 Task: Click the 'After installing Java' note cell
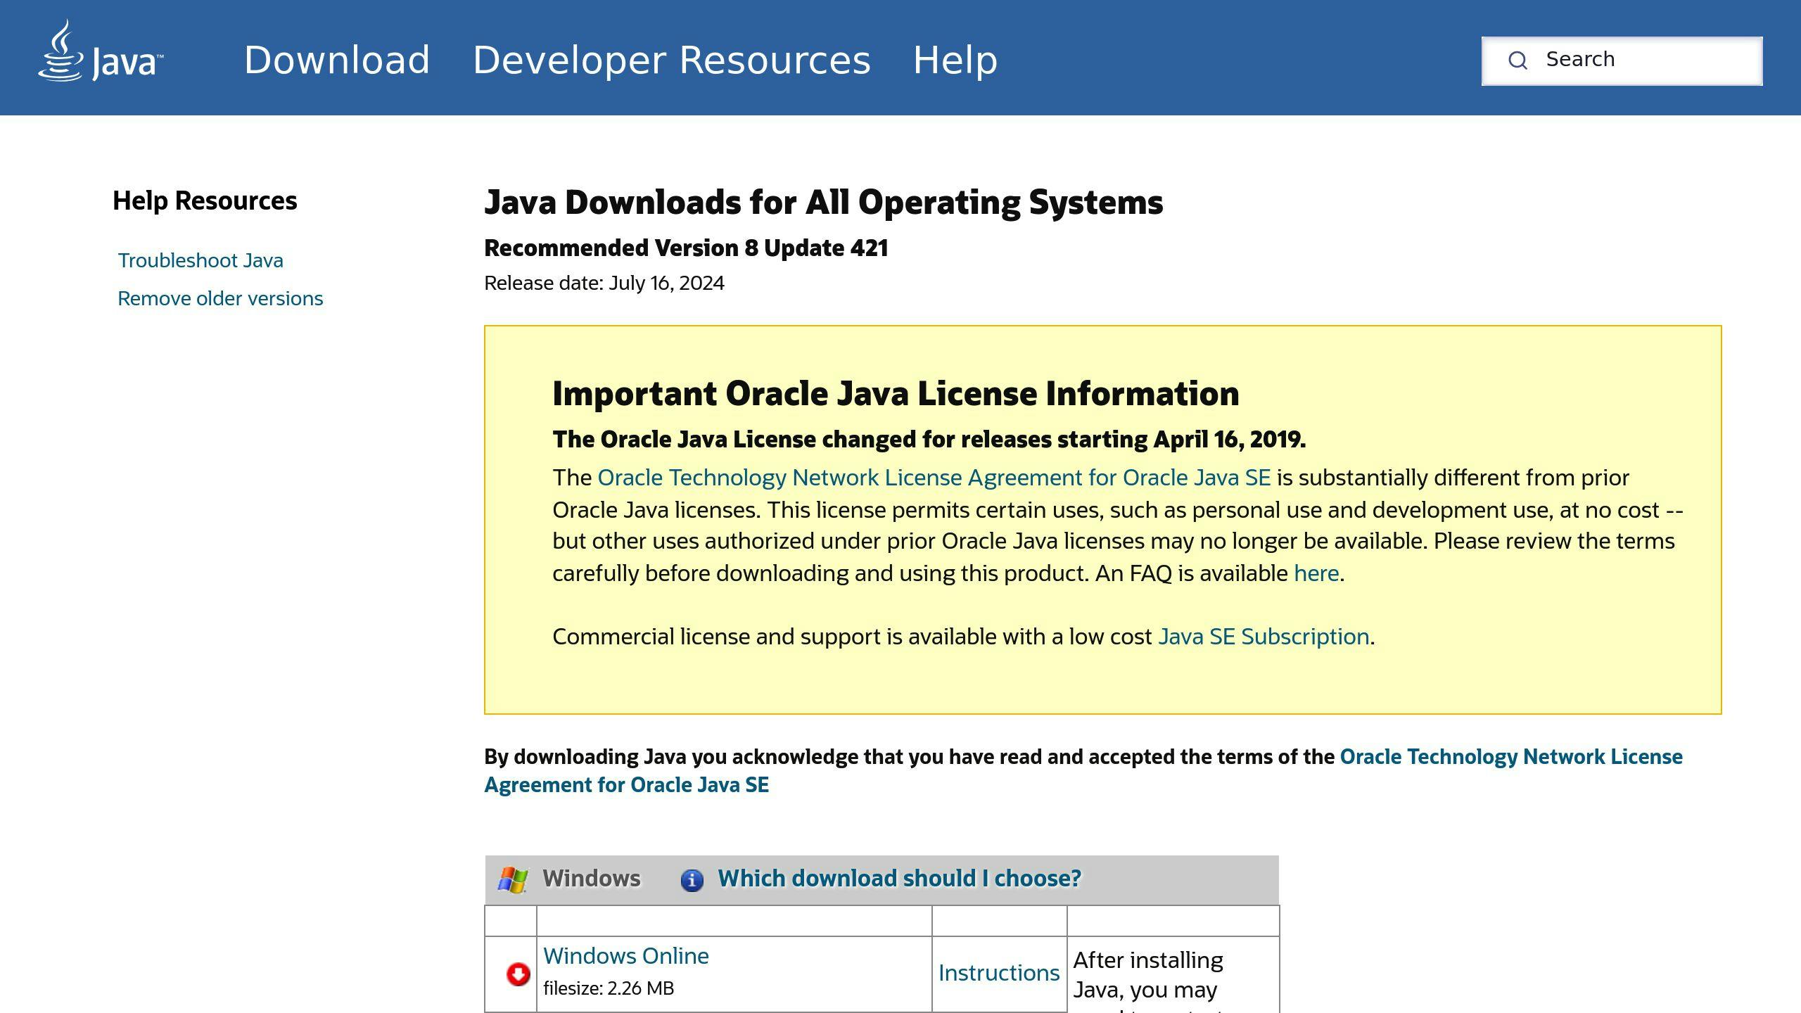[x=1173, y=976]
